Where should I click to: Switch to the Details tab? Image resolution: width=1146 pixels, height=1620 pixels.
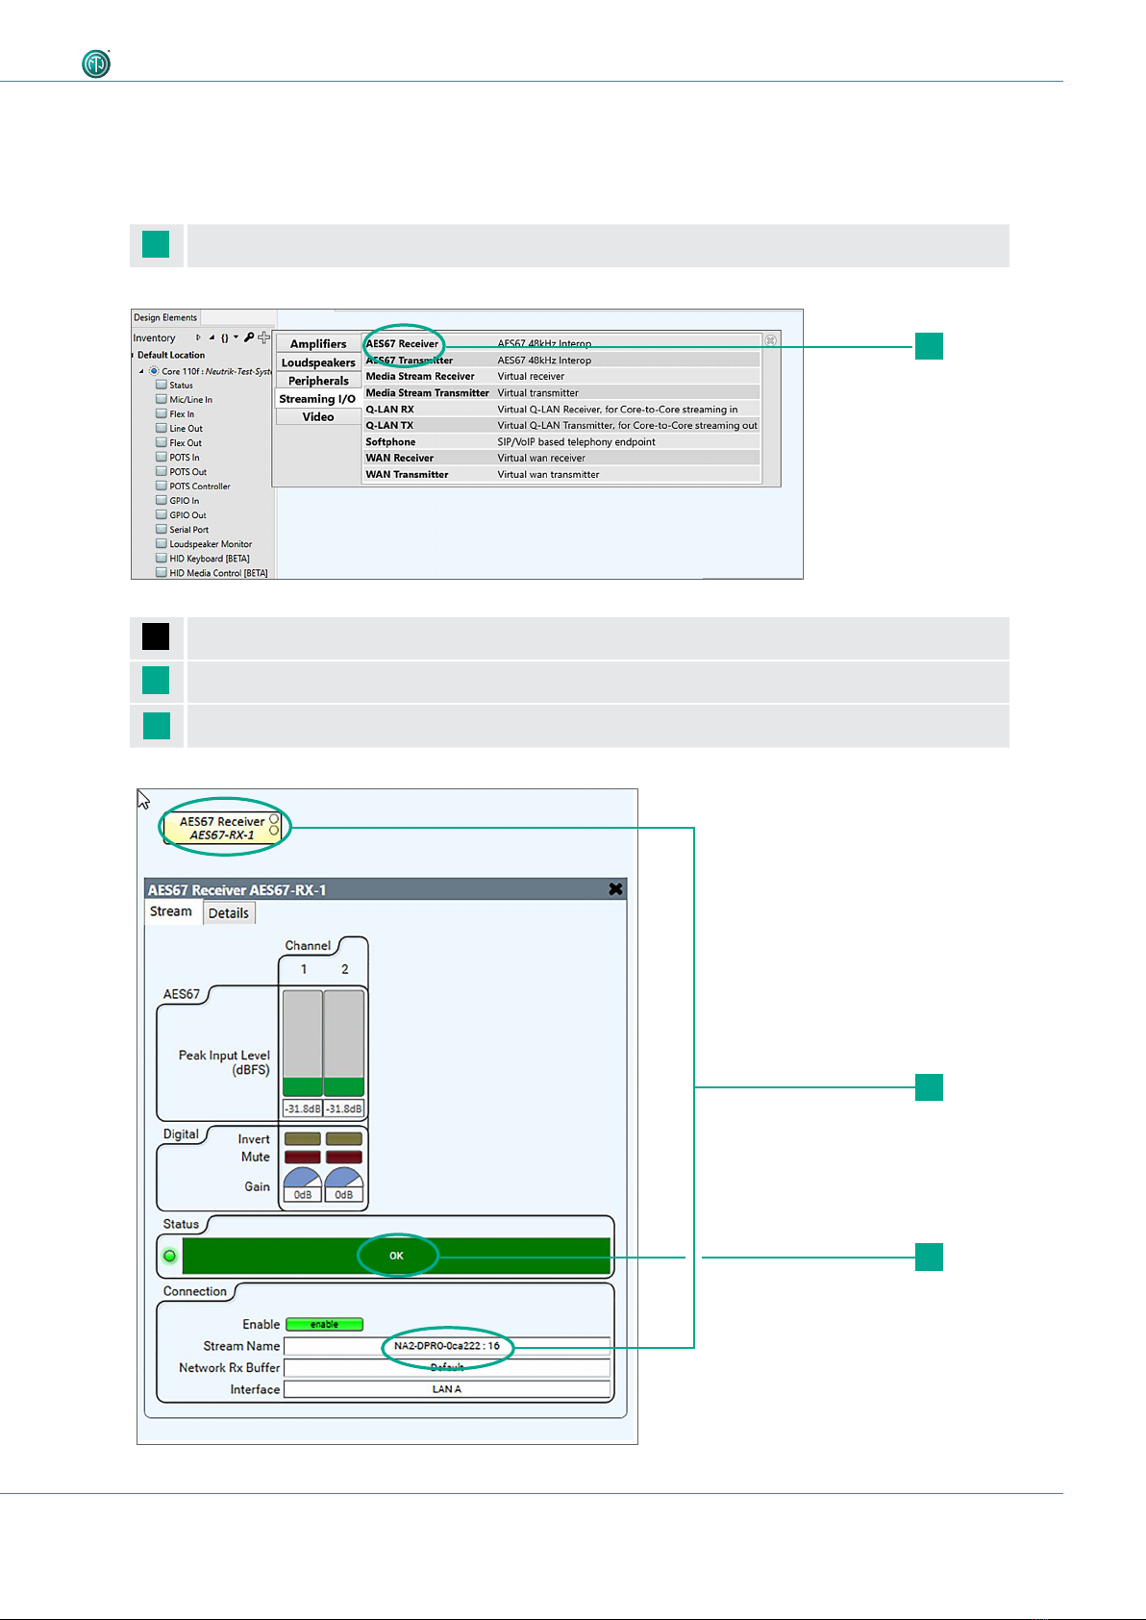pos(229,913)
